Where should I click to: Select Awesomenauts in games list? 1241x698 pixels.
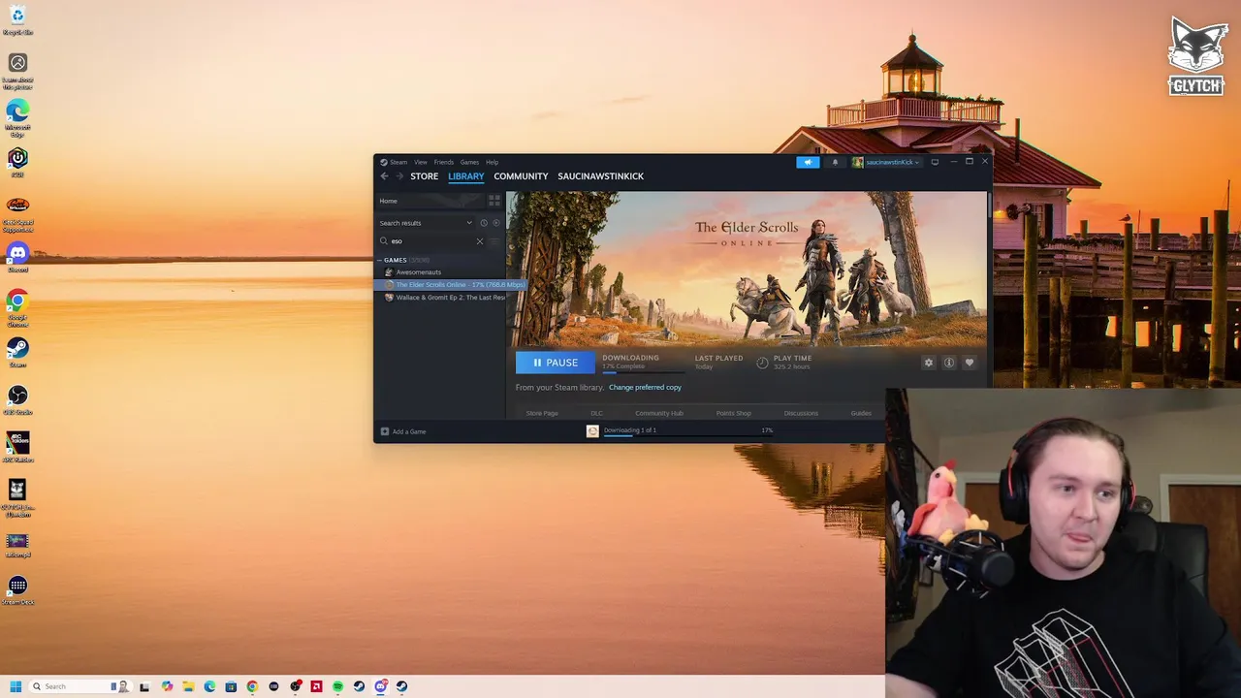[x=418, y=272]
